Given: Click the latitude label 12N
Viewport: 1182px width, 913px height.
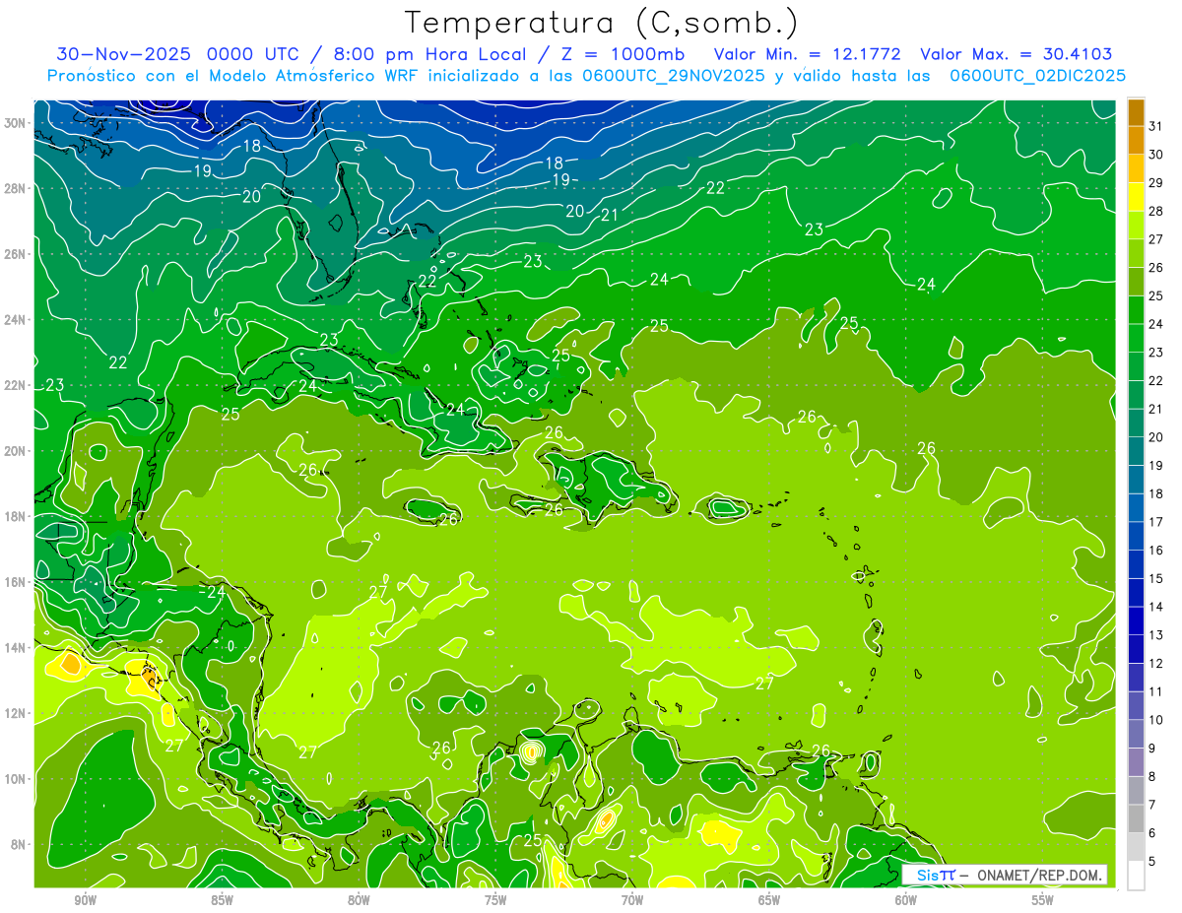Looking at the screenshot, I should [x=14, y=713].
